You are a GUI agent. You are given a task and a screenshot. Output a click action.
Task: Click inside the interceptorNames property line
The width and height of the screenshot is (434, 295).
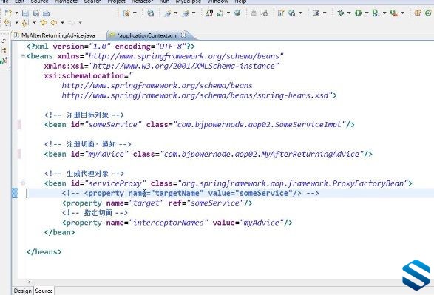pos(177,223)
